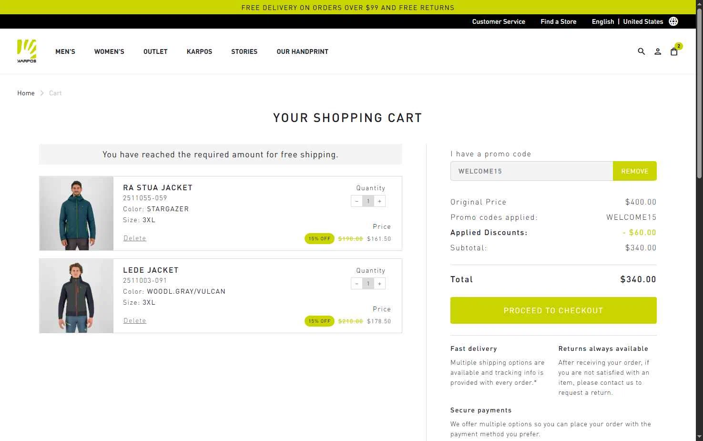Click the 'YOUR SHOPPING CART' heading

pos(347,118)
